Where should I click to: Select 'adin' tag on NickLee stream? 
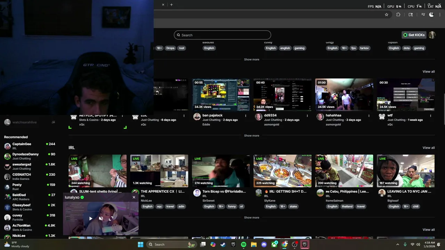point(181,207)
